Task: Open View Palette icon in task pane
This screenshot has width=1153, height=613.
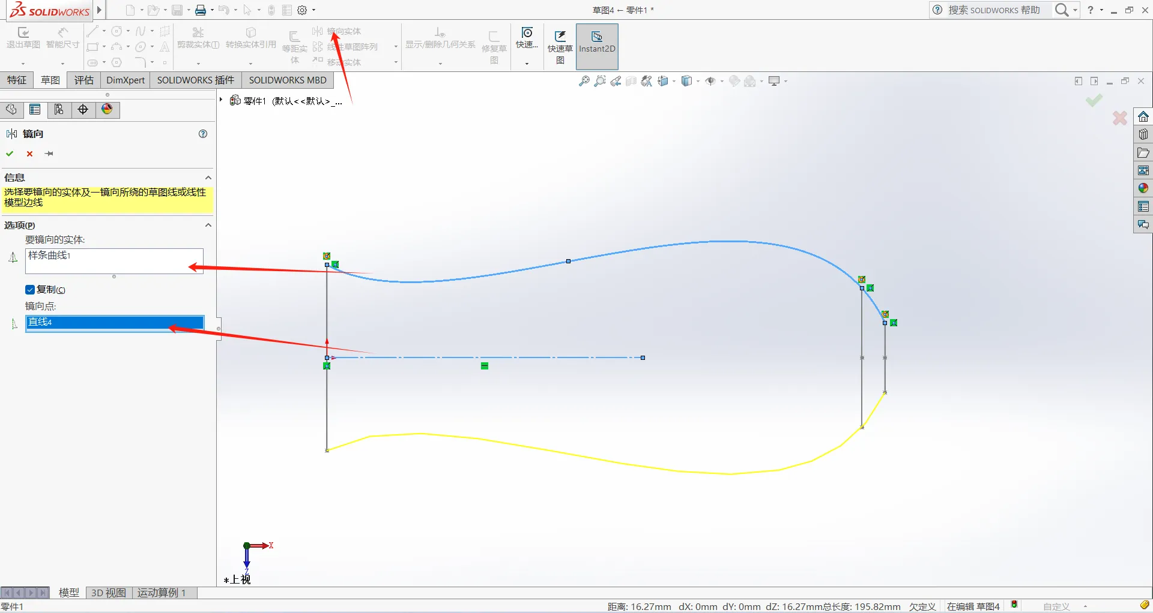Action: (x=1143, y=170)
